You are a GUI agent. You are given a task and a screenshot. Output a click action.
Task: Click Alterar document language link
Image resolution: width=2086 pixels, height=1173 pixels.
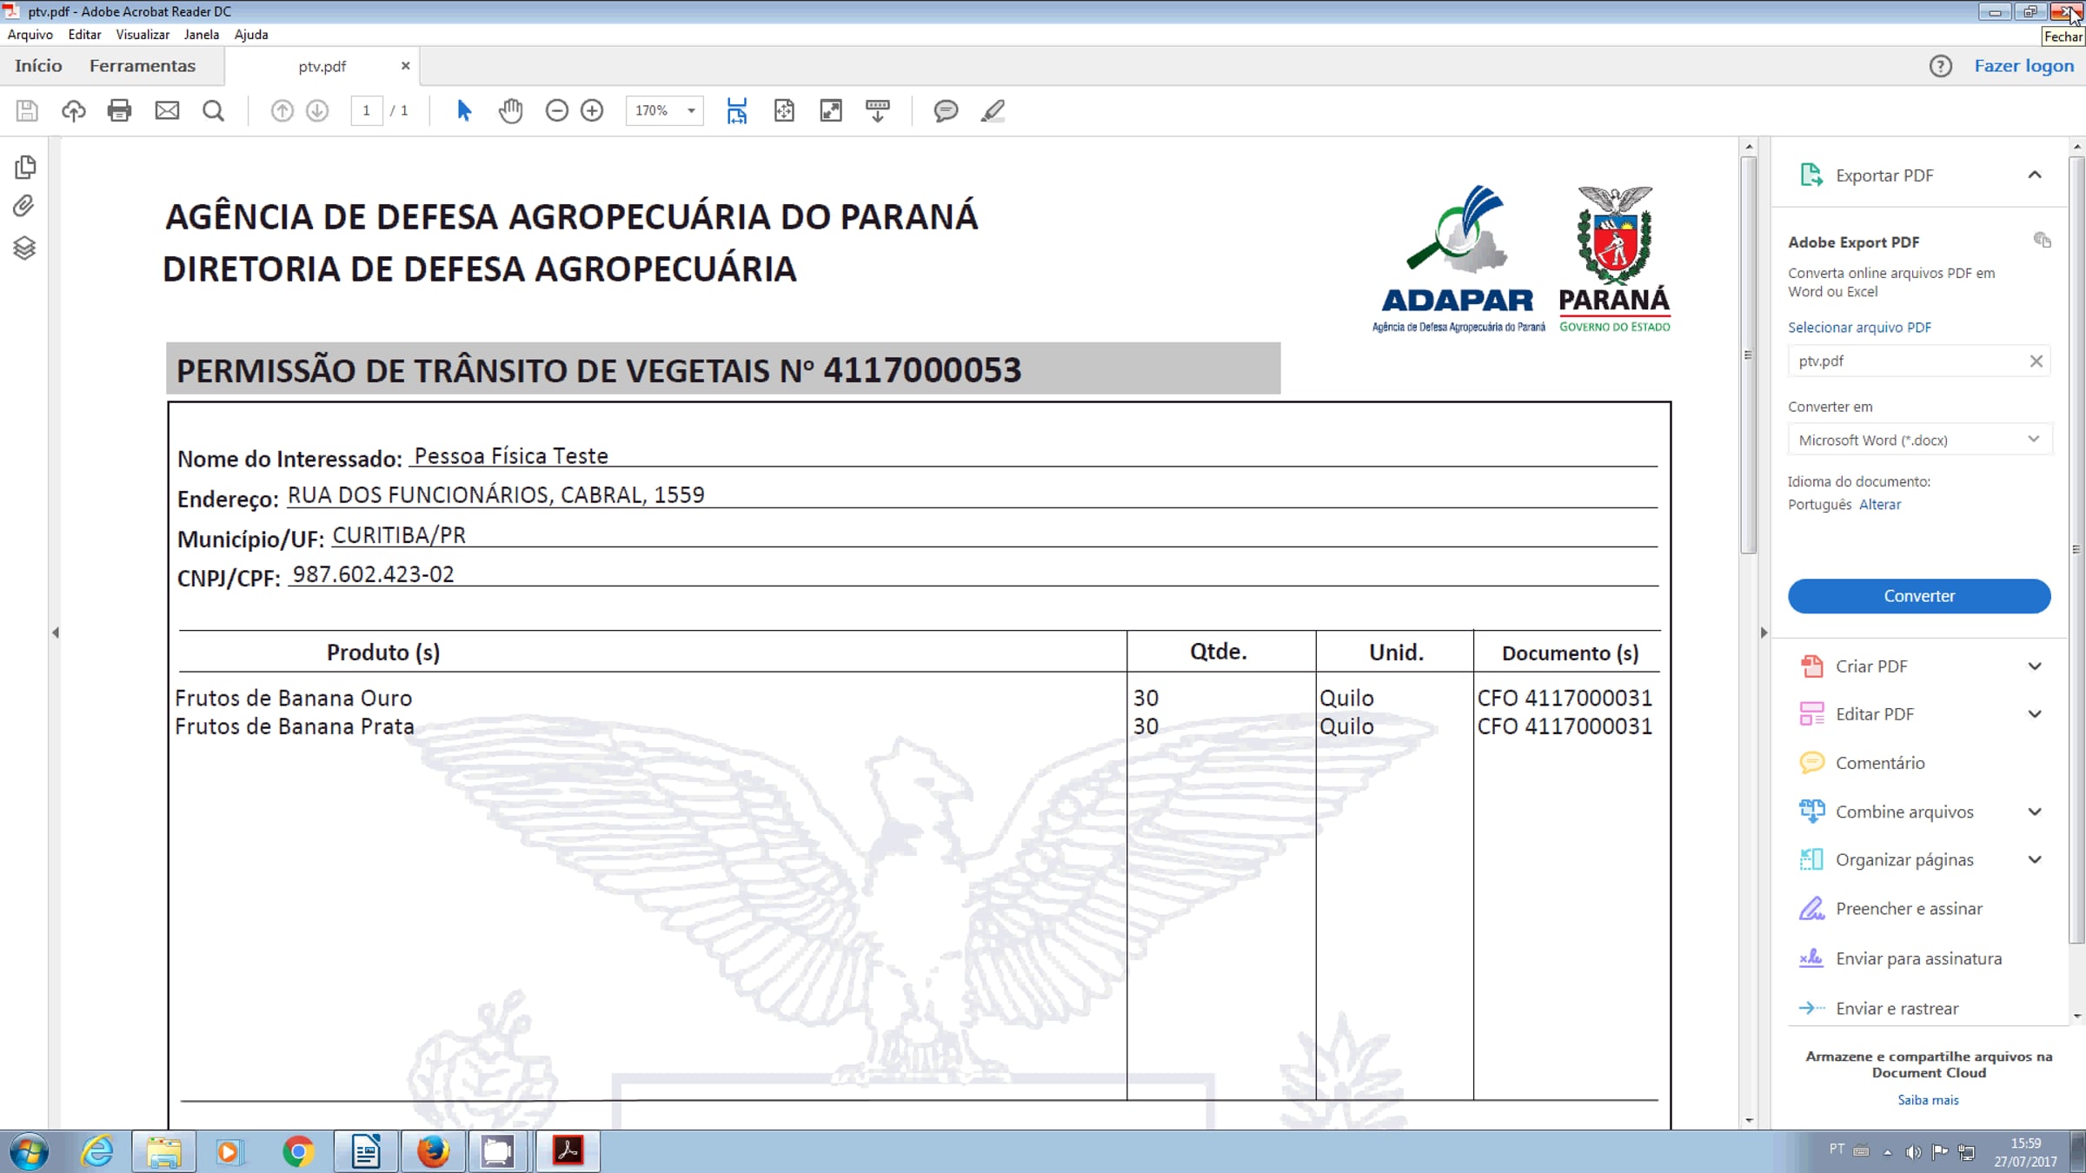1880,505
